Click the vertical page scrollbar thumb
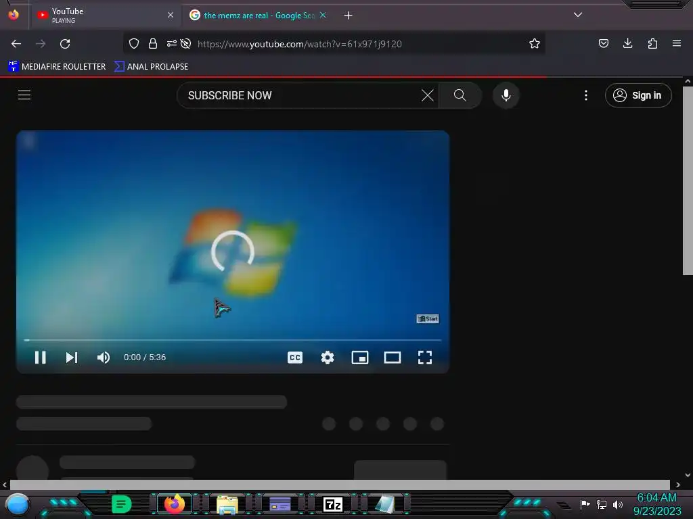 click(x=688, y=180)
